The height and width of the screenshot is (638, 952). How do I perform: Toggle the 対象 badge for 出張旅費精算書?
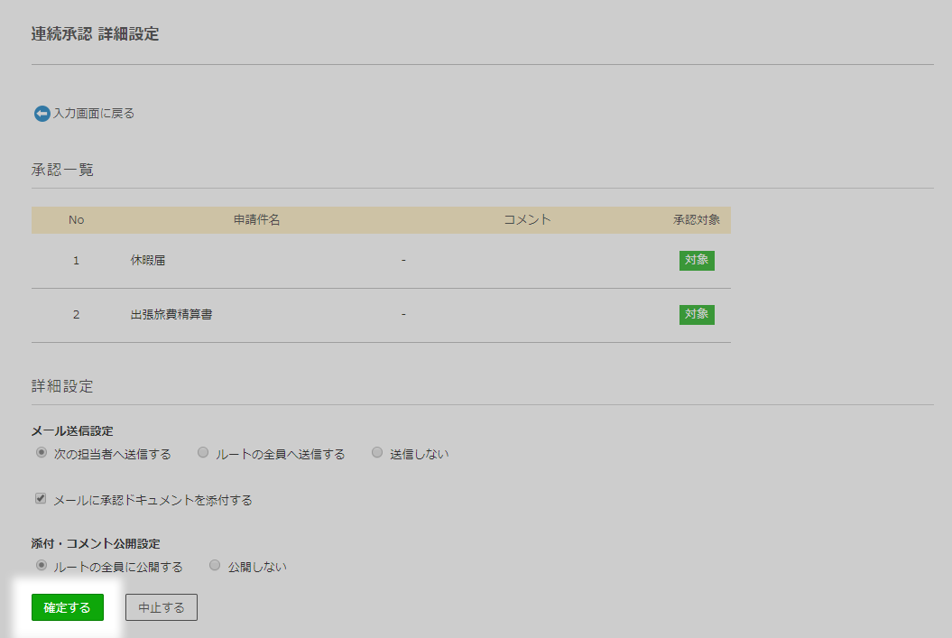697,314
